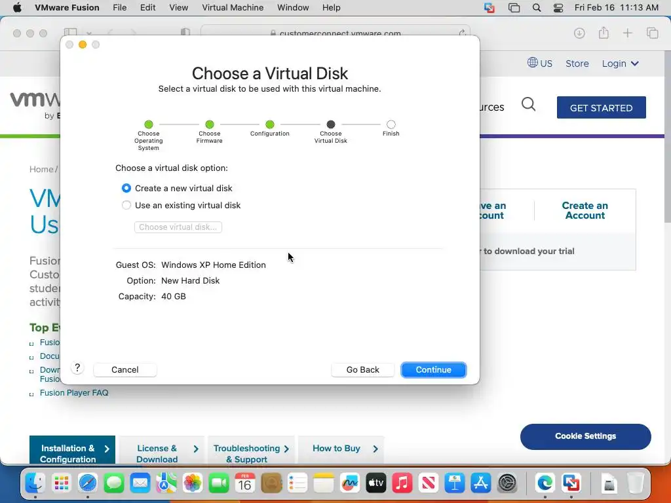
Task: Click Safari downloads icon
Action: [x=579, y=33]
